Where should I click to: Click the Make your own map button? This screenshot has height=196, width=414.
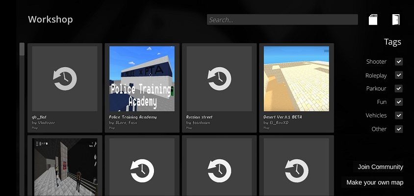pos(375,182)
